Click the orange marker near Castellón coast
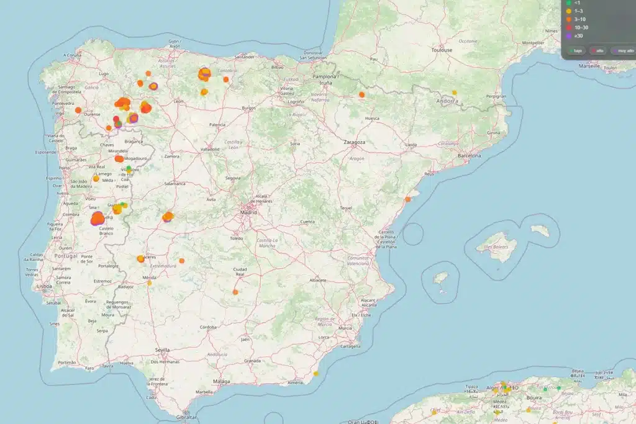This screenshot has width=636, height=424. [407, 200]
